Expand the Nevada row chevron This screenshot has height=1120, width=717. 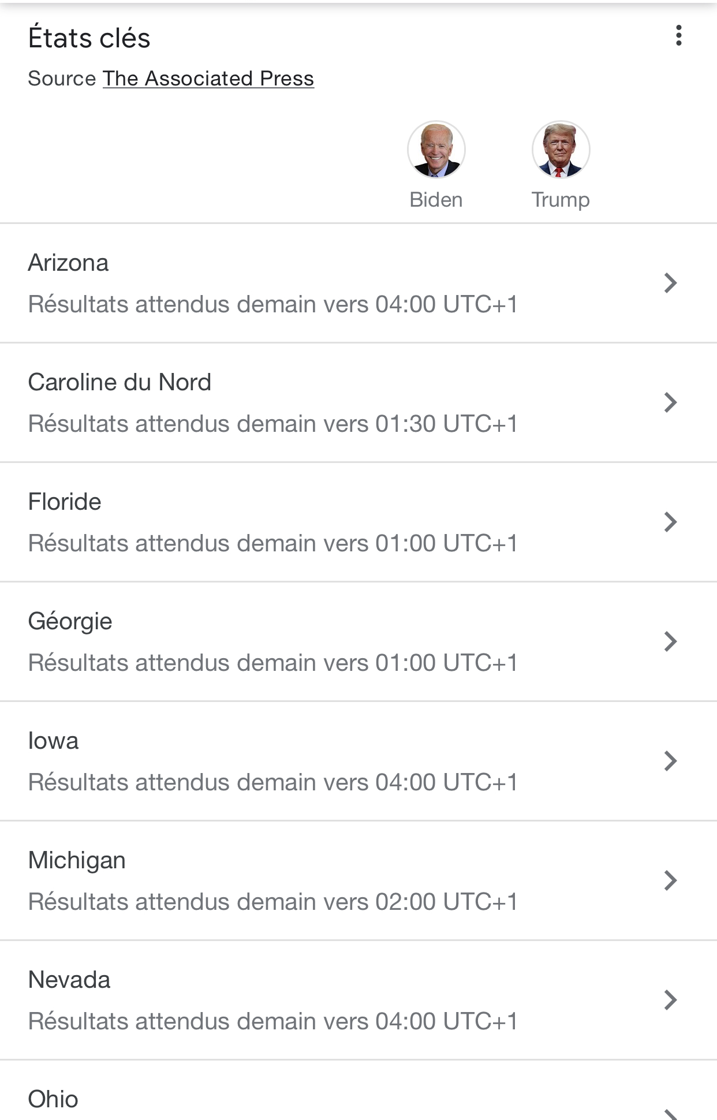pos(670,1000)
